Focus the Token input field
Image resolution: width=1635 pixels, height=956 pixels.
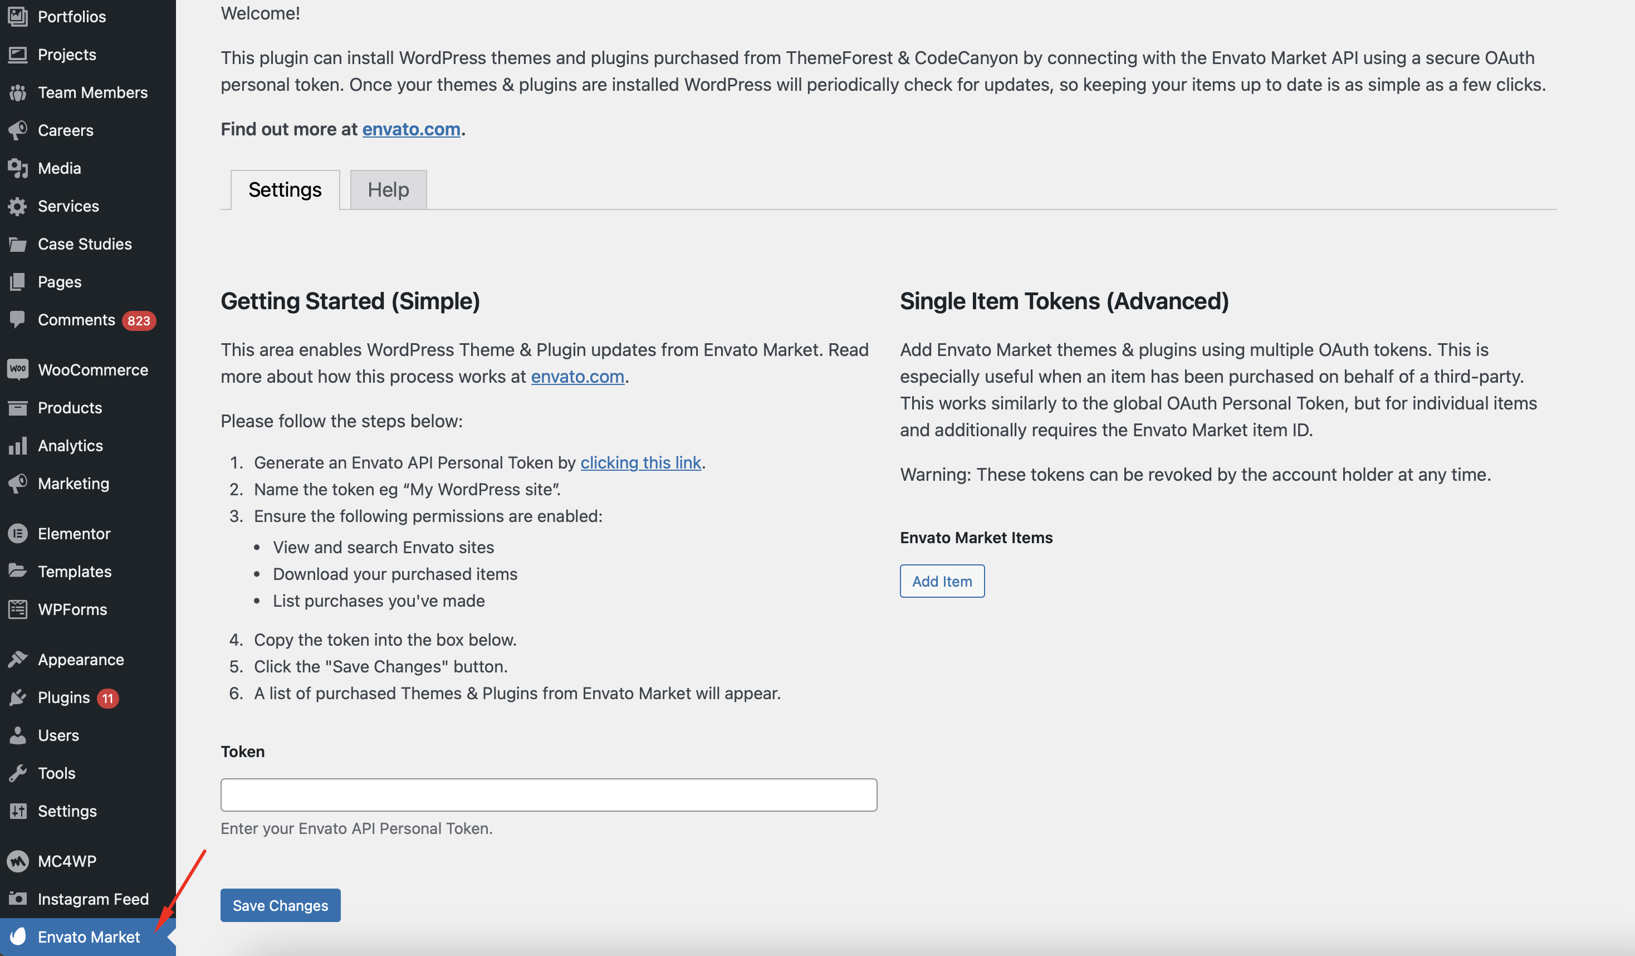(548, 794)
